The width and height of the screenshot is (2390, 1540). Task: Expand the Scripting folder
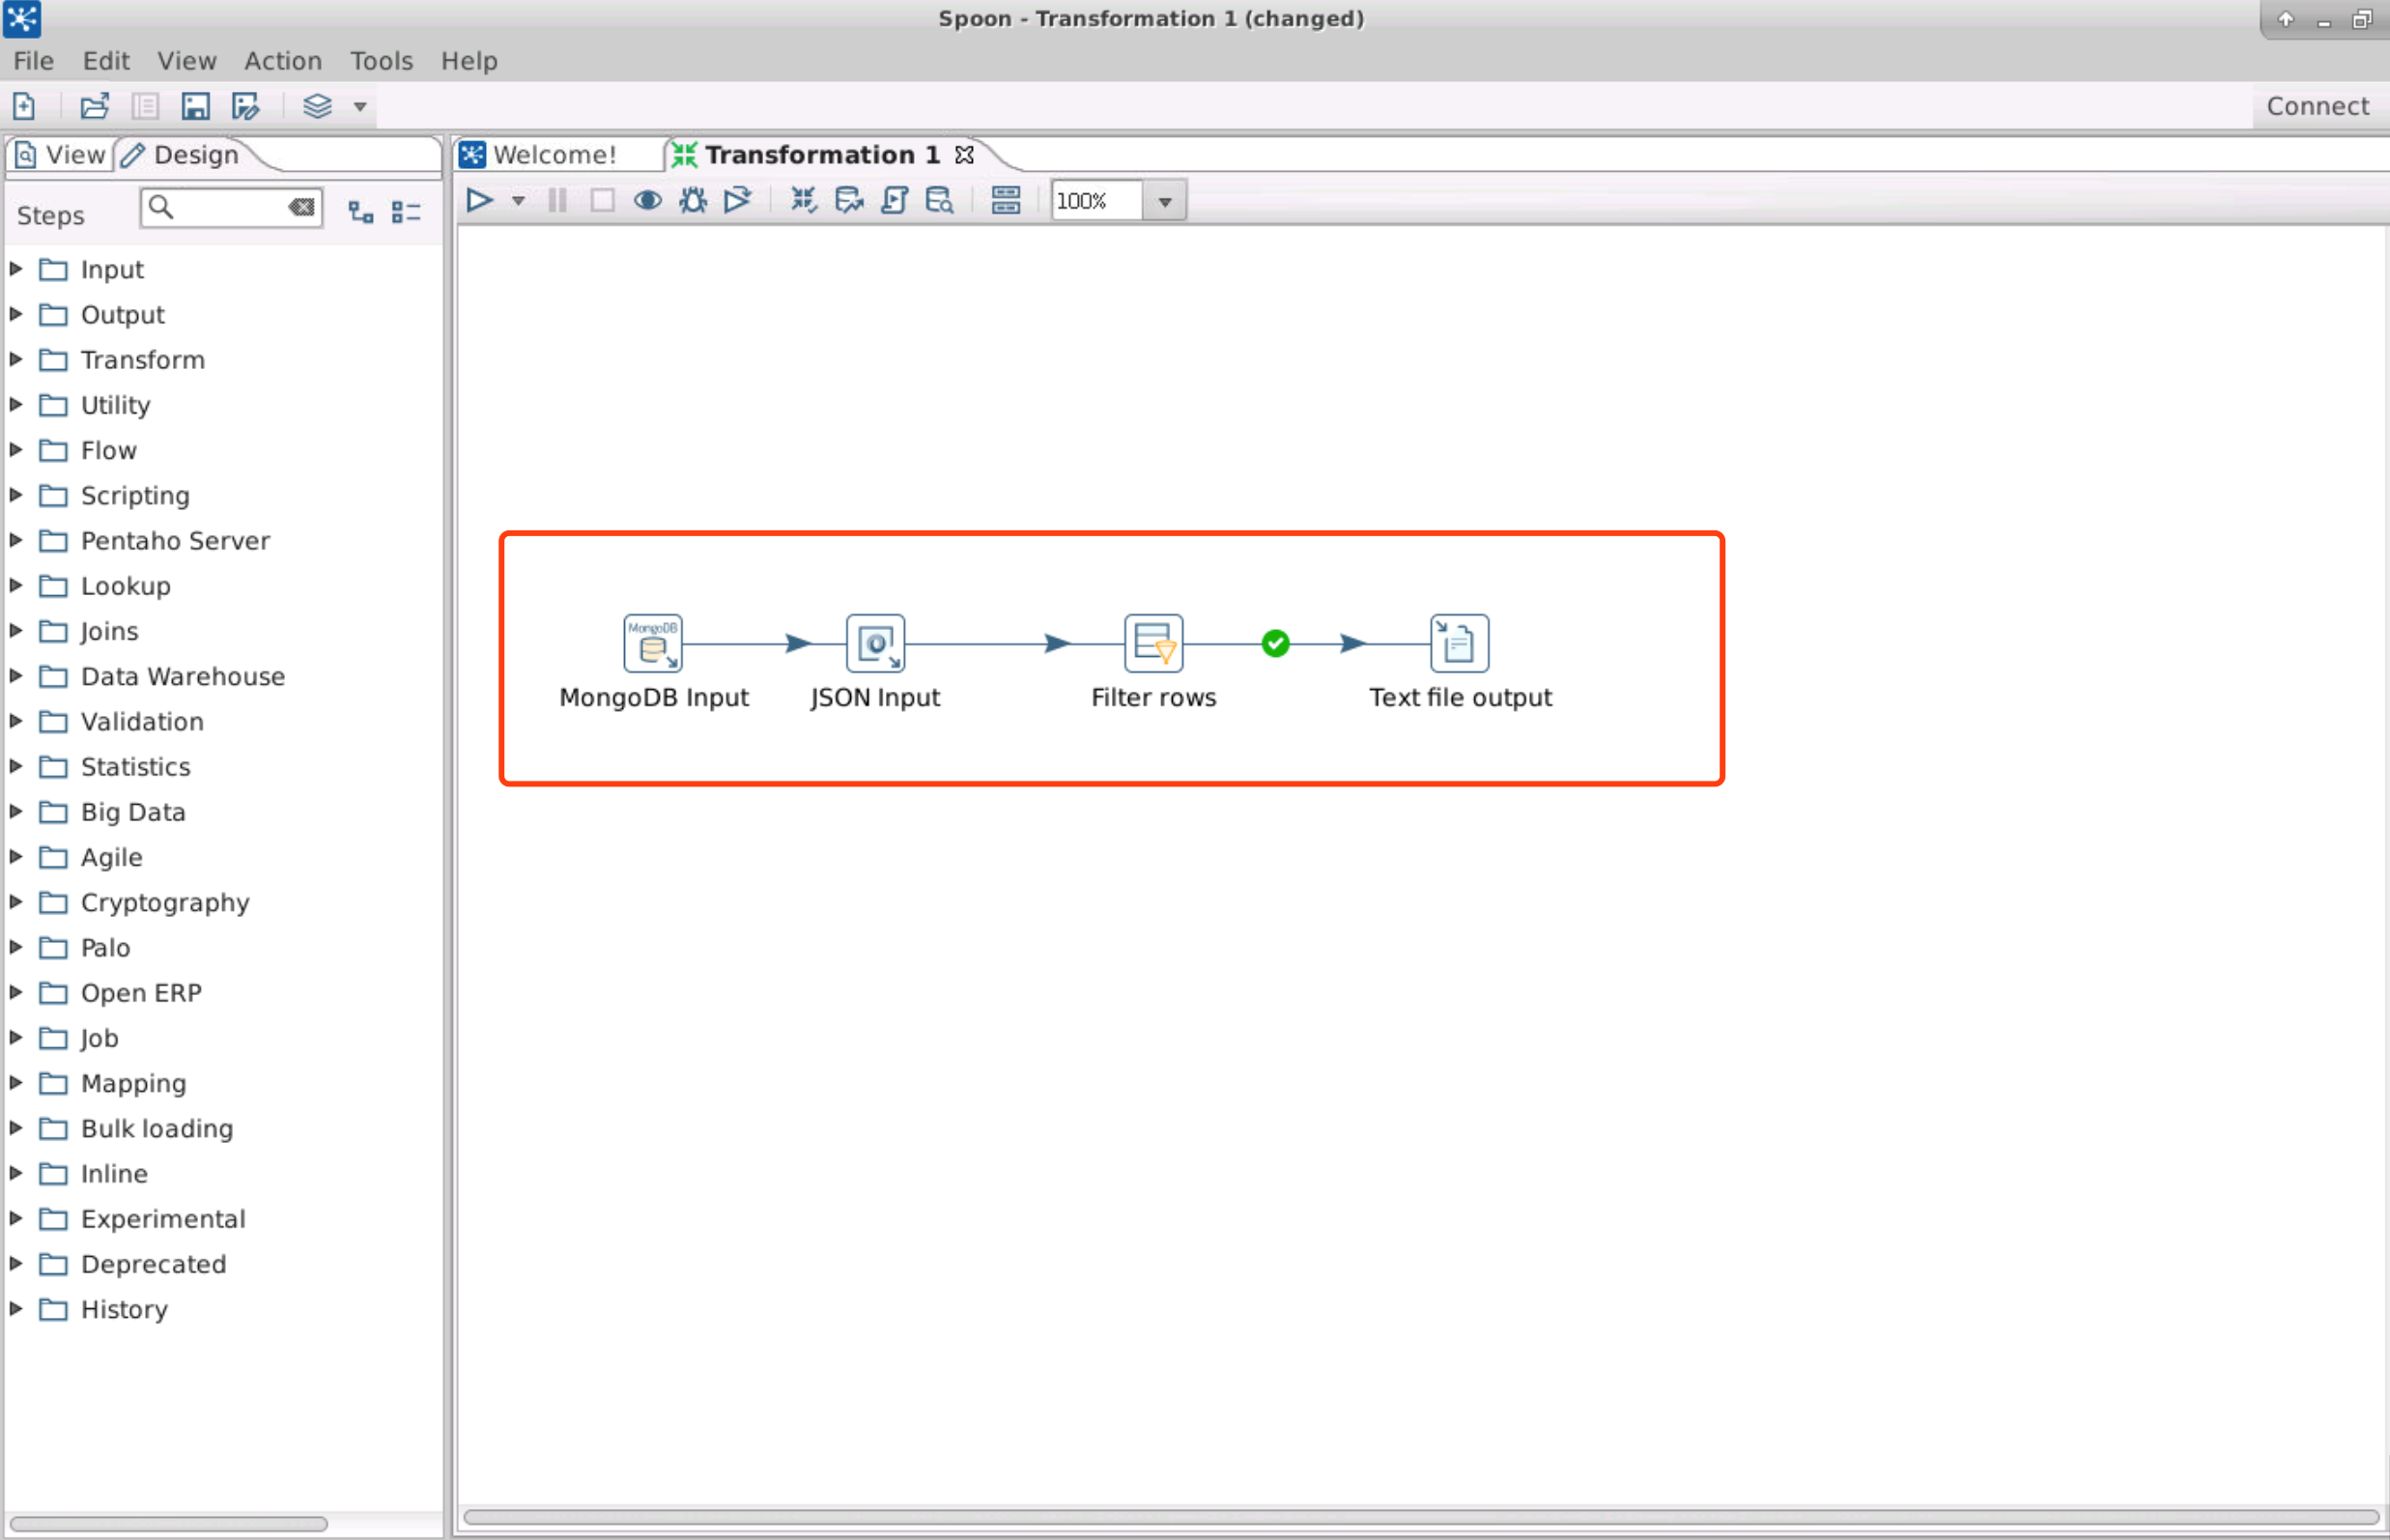(x=16, y=495)
